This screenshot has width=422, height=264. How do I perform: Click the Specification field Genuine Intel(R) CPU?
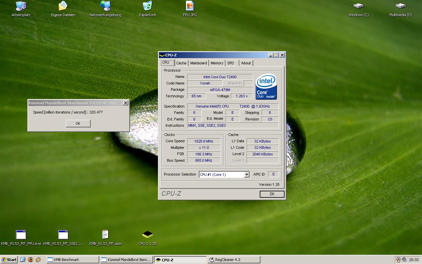click(233, 106)
